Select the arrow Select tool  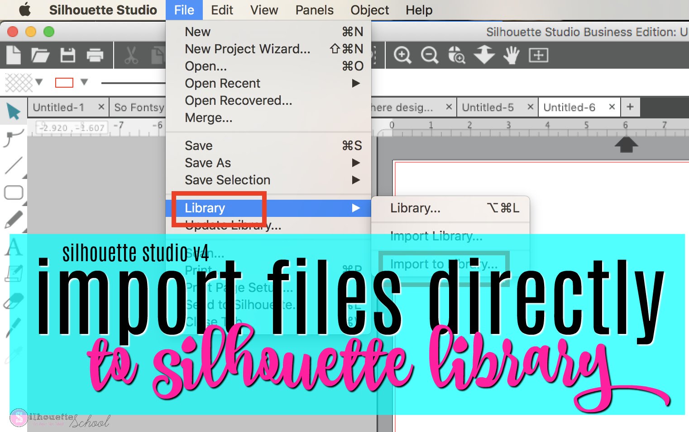[13, 111]
